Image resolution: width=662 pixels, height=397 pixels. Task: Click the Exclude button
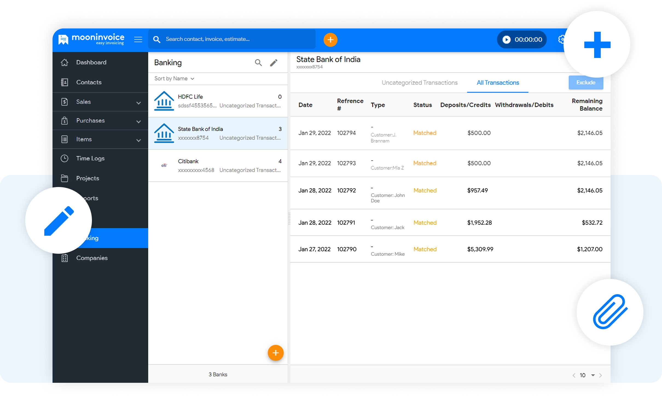pos(586,83)
